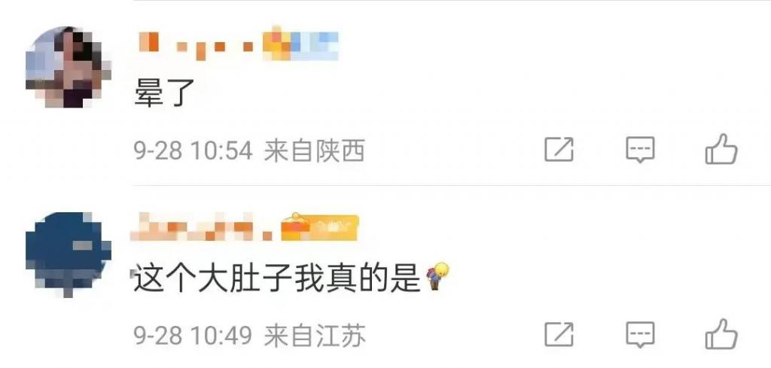Tap the bowing emoji after 我真的是
The image size is (771, 368).
coord(436,276)
